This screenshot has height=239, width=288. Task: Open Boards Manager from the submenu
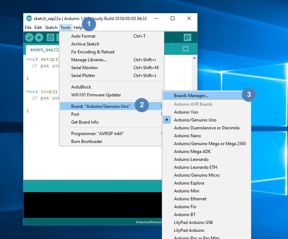click(207, 96)
